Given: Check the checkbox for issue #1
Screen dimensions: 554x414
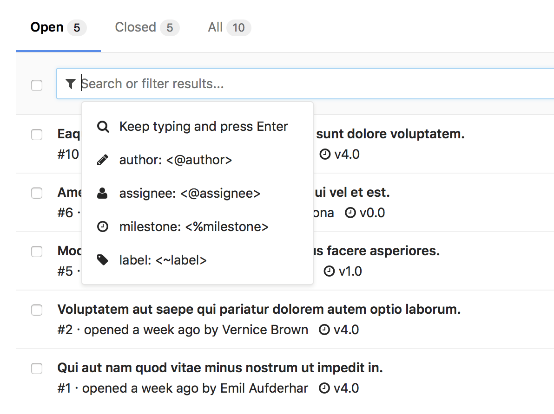Looking at the screenshot, I should [37, 369].
